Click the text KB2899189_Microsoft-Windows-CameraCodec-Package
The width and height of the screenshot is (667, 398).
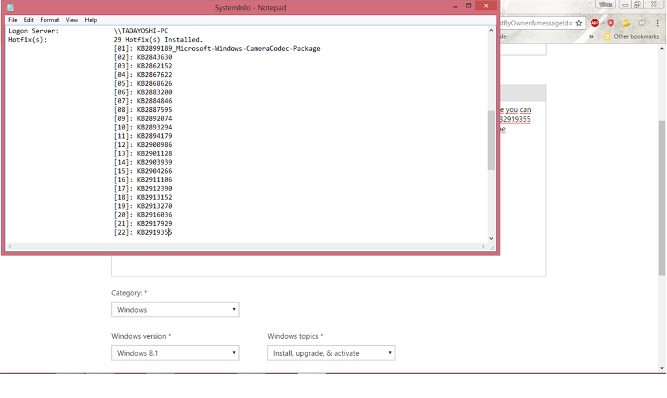pos(229,48)
